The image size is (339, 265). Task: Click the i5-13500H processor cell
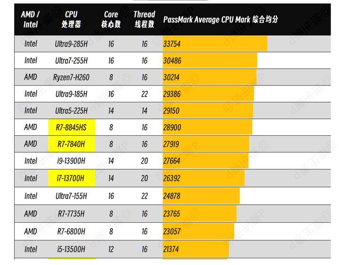coord(71,249)
